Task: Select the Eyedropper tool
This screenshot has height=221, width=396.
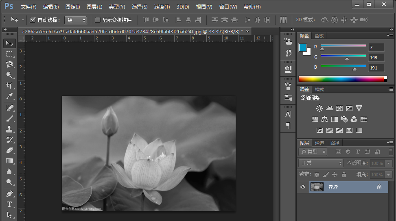Action: pyautogui.click(x=9, y=96)
